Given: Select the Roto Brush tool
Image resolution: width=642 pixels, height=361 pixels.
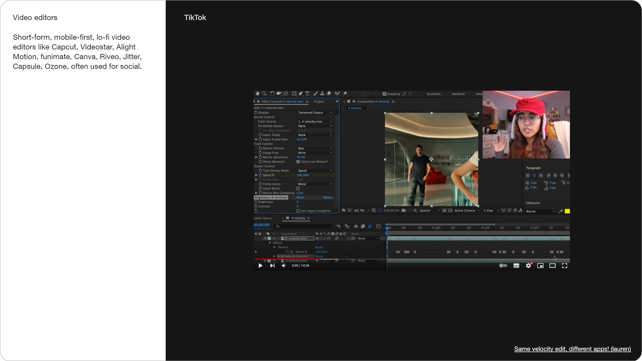Looking at the screenshot, I should (337, 94).
